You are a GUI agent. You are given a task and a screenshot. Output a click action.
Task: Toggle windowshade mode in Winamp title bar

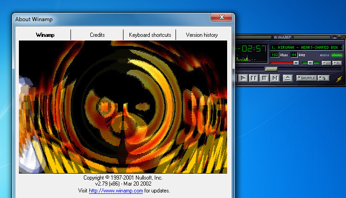(x=340, y=37)
